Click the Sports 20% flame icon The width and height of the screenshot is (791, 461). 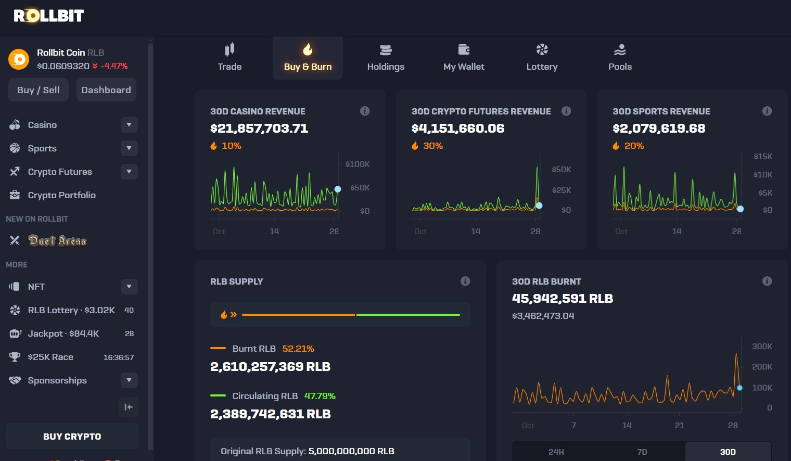[x=616, y=146]
